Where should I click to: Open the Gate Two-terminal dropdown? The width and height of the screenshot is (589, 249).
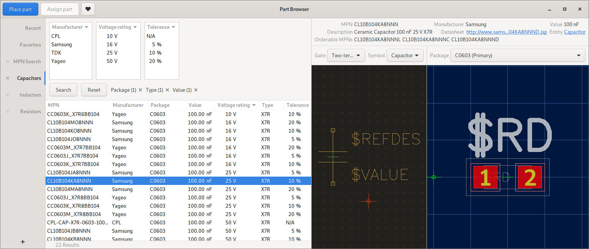tap(346, 55)
